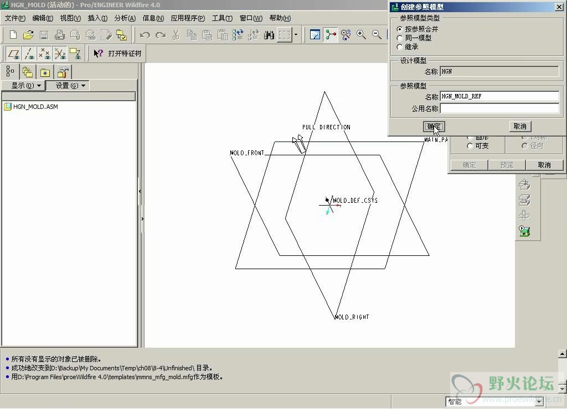Viewport: 567px width, 409px height.
Task: Click the Undo arrow icon
Action: 145,35
